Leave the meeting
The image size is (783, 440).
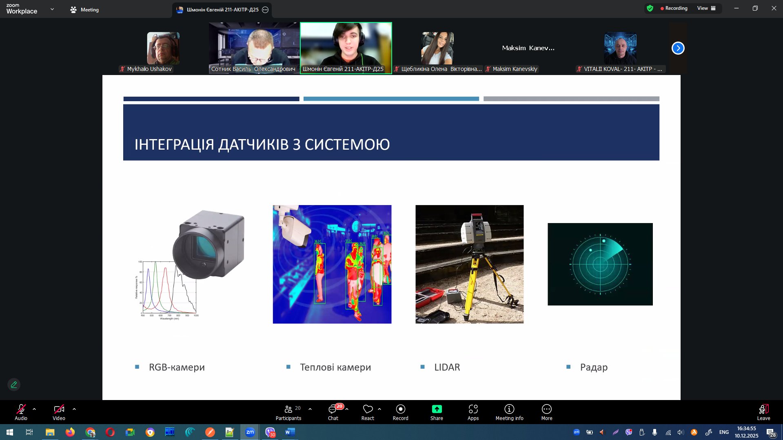(x=763, y=412)
